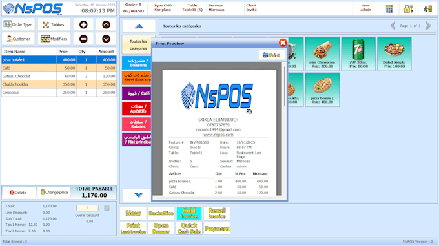Add mini Chawarma product
439x246 pixels.
323,53
